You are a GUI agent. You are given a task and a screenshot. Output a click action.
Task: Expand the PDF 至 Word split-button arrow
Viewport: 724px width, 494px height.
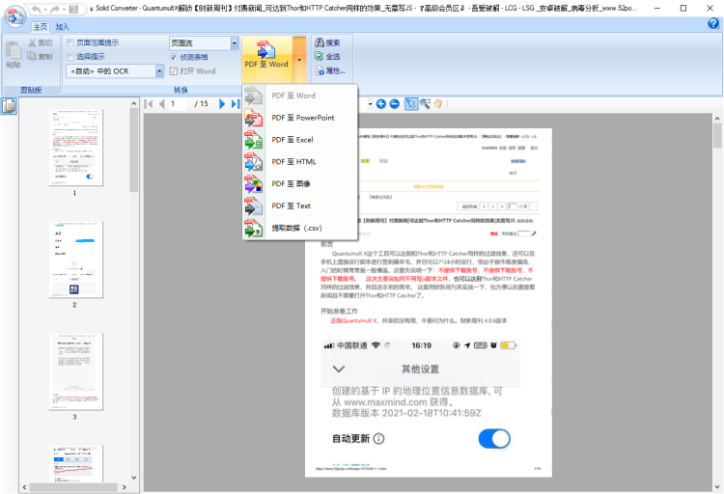(299, 60)
